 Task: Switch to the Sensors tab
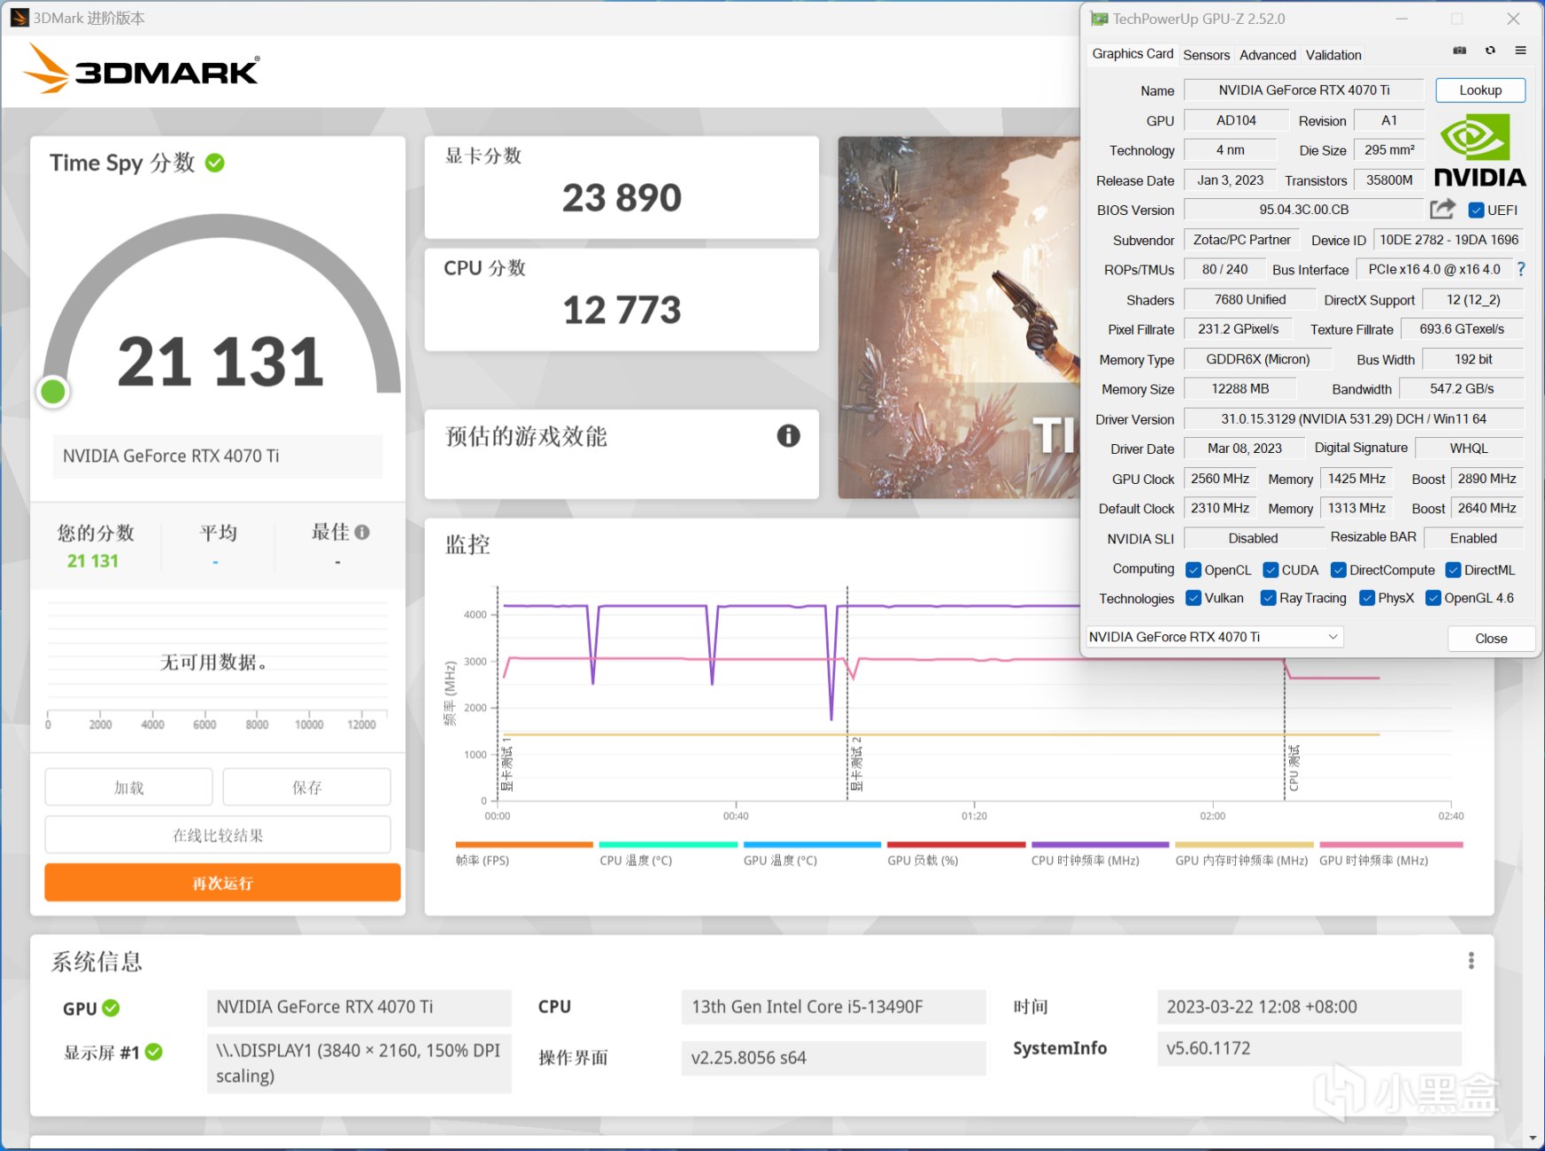click(x=1206, y=55)
